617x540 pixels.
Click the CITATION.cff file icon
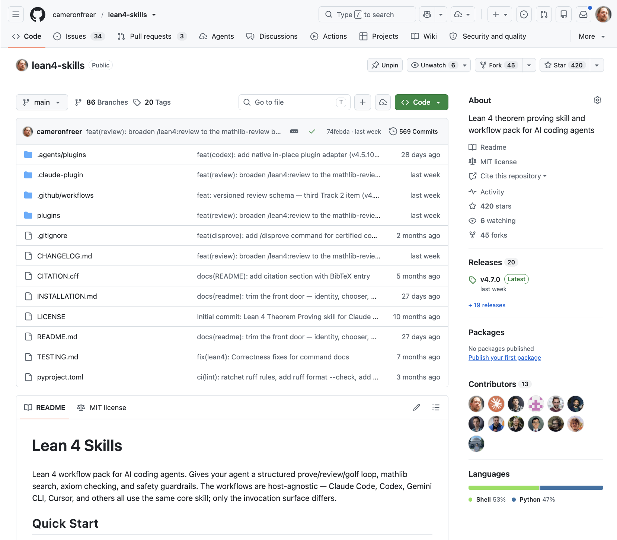click(28, 276)
